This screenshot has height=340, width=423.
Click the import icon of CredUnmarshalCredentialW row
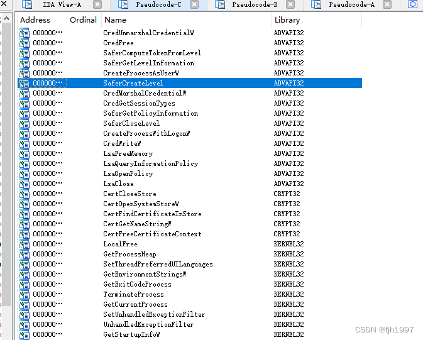[25, 33]
